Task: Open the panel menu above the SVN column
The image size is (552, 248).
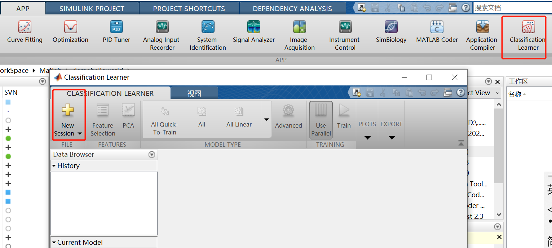Action: pos(43,82)
